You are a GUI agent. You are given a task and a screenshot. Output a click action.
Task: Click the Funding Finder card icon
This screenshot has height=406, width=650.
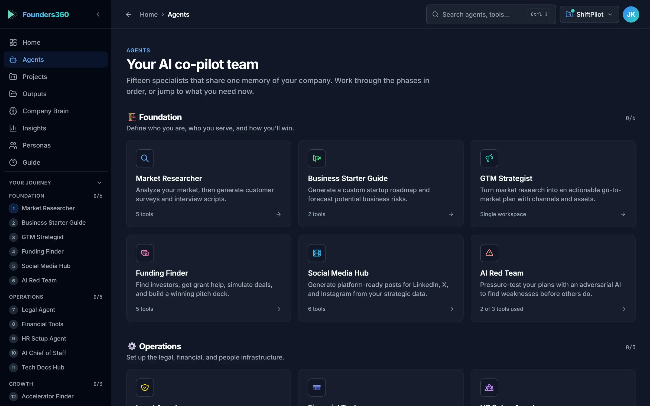pyautogui.click(x=145, y=253)
